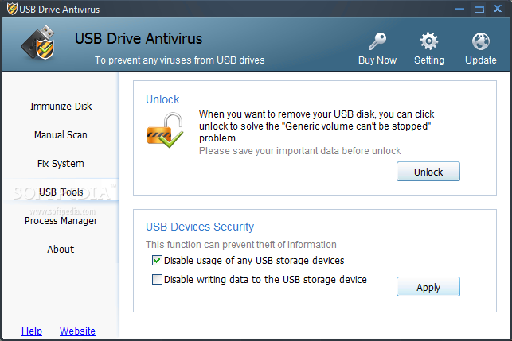Show the About section

point(61,250)
